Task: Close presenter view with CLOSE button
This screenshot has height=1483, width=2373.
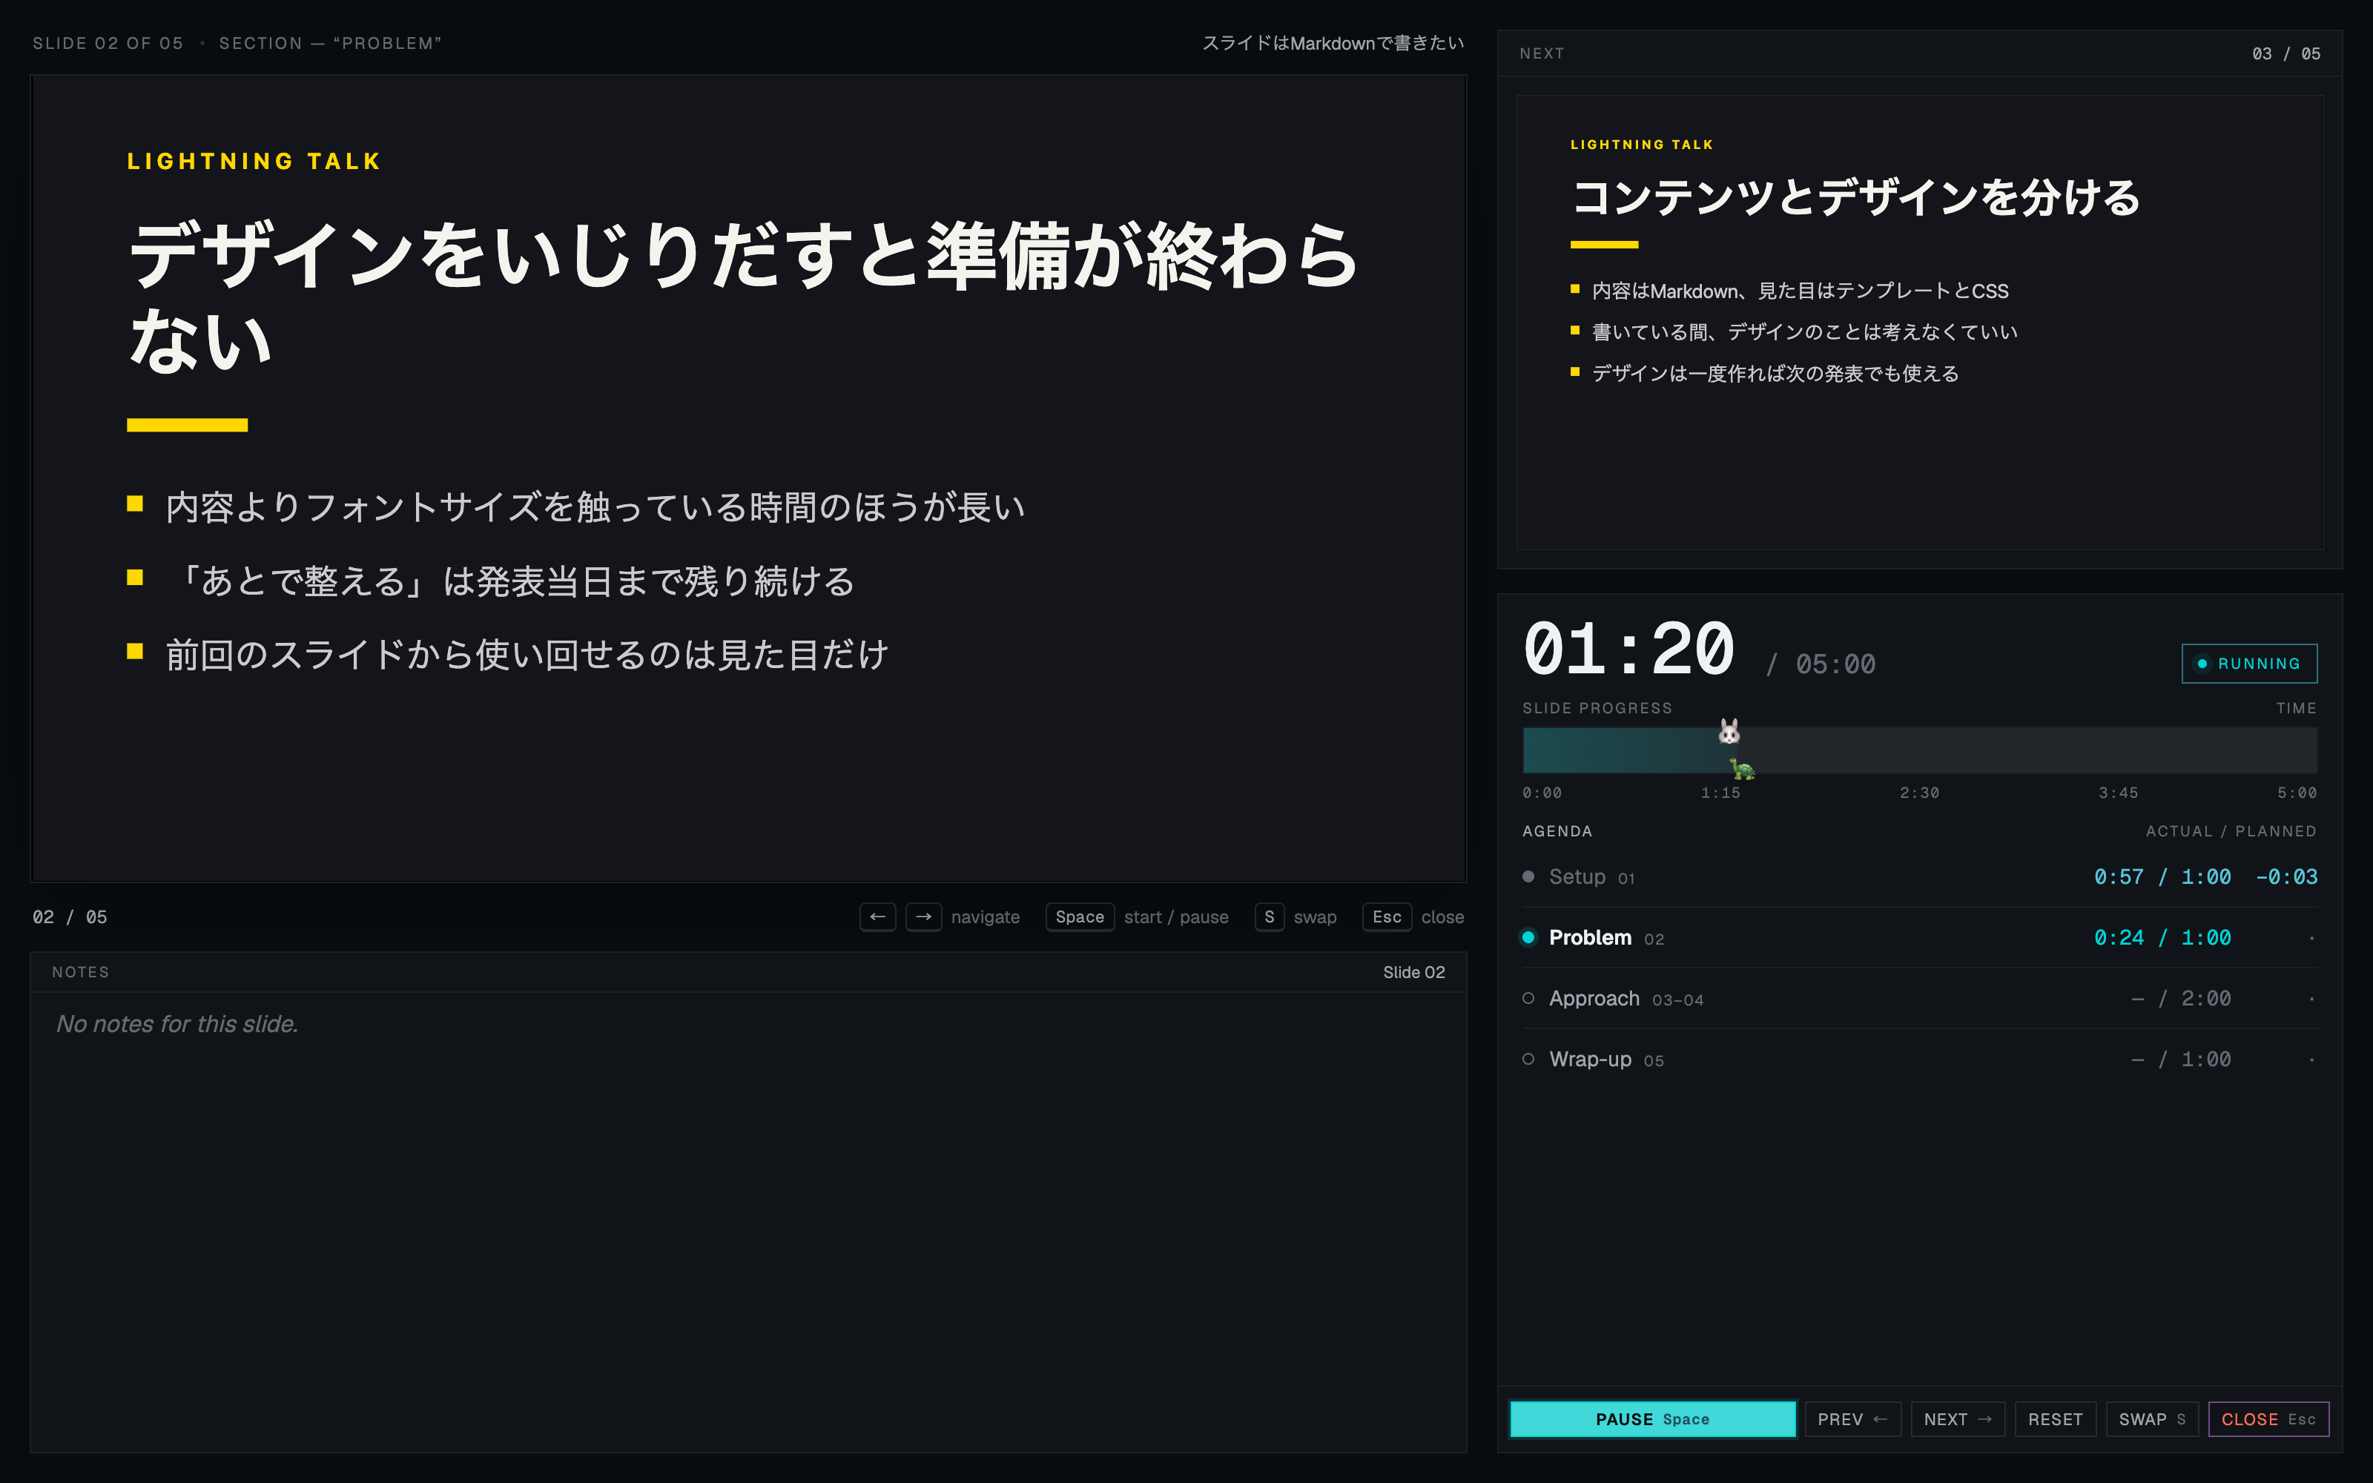Action: 2268,1419
